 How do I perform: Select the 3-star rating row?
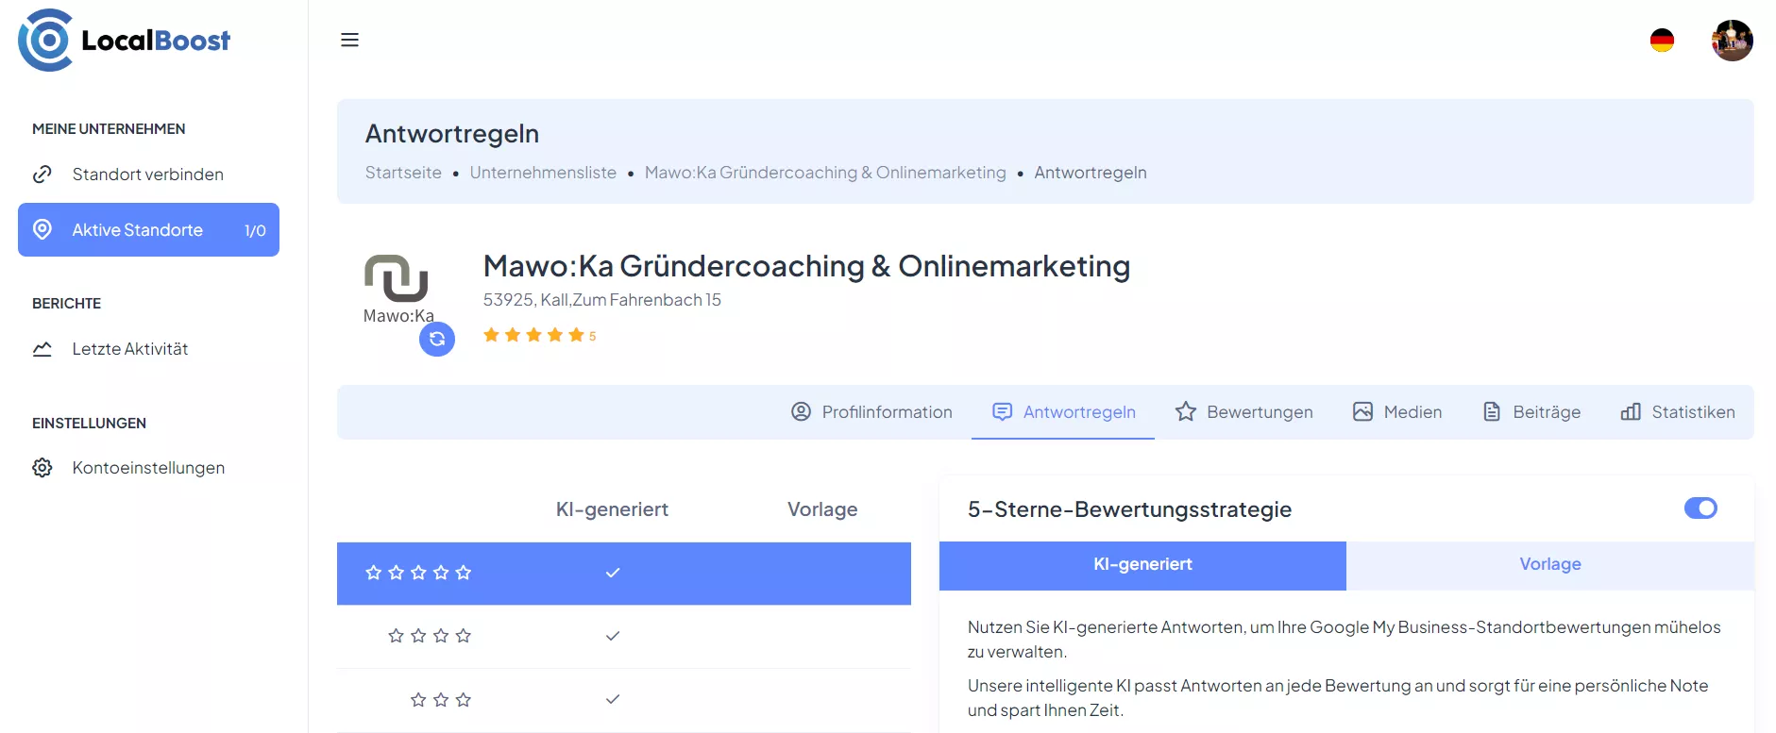[x=624, y=700]
